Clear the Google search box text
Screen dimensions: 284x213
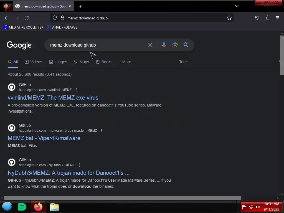point(150,45)
